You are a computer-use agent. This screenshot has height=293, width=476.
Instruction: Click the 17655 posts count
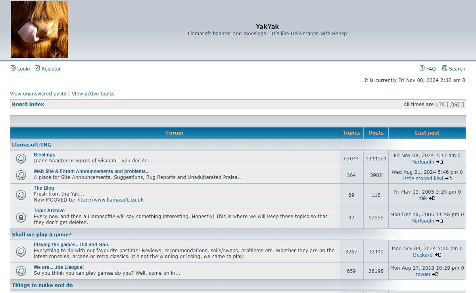[x=376, y=218]
